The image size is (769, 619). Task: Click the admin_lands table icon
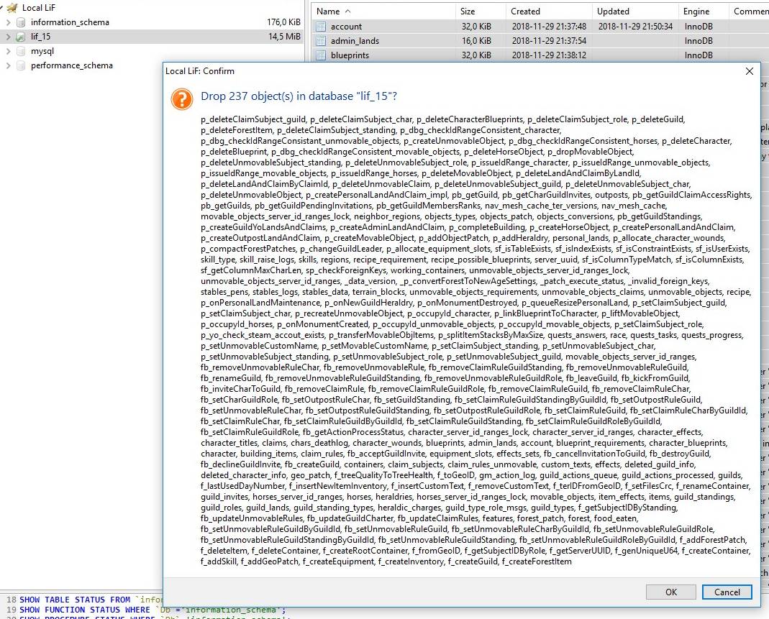click(x=321, y=41)
